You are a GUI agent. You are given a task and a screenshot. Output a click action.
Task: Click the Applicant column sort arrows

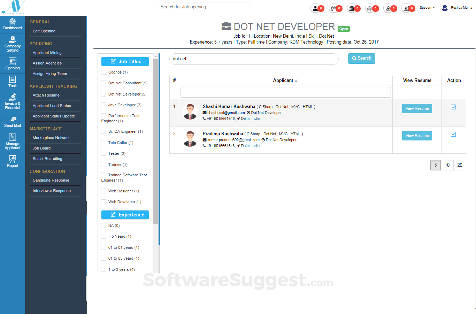coord(296,81)
